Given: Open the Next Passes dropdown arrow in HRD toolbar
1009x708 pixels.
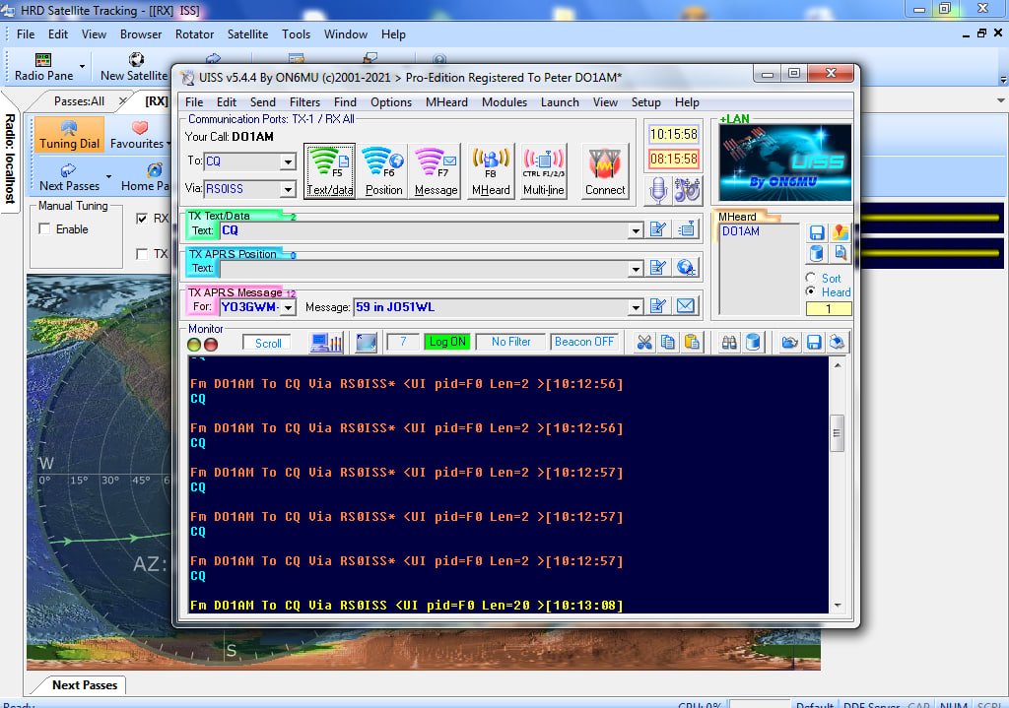Looking at the screenshot, I should pos(108,176).
